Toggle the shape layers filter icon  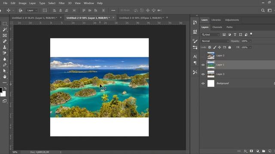tap(241, 35)
